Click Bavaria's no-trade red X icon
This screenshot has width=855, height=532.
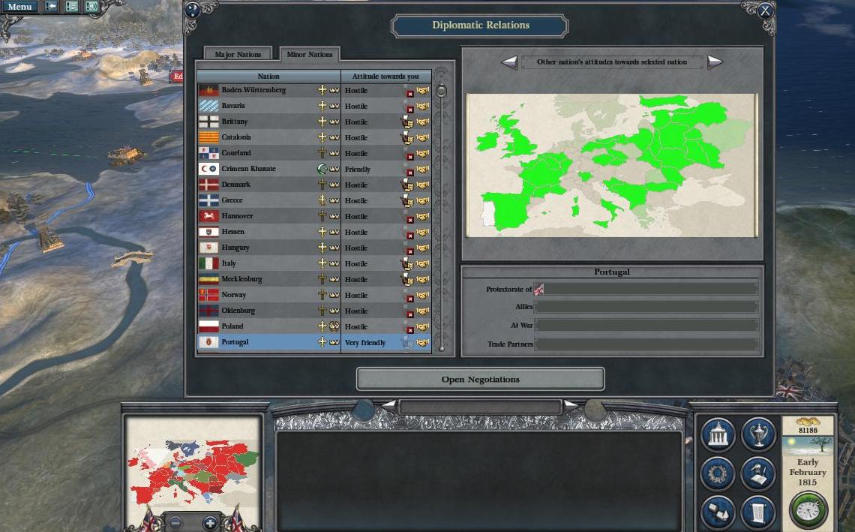(x=410, y=110)
